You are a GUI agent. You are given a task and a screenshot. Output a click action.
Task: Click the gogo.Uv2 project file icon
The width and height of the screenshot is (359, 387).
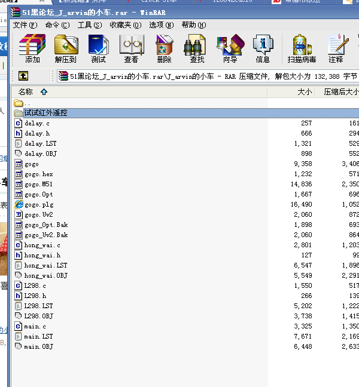tap(19, 214)
